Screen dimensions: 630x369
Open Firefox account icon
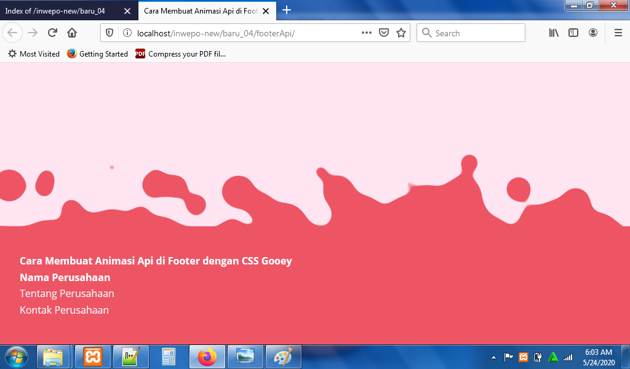(x=593, y=33)
